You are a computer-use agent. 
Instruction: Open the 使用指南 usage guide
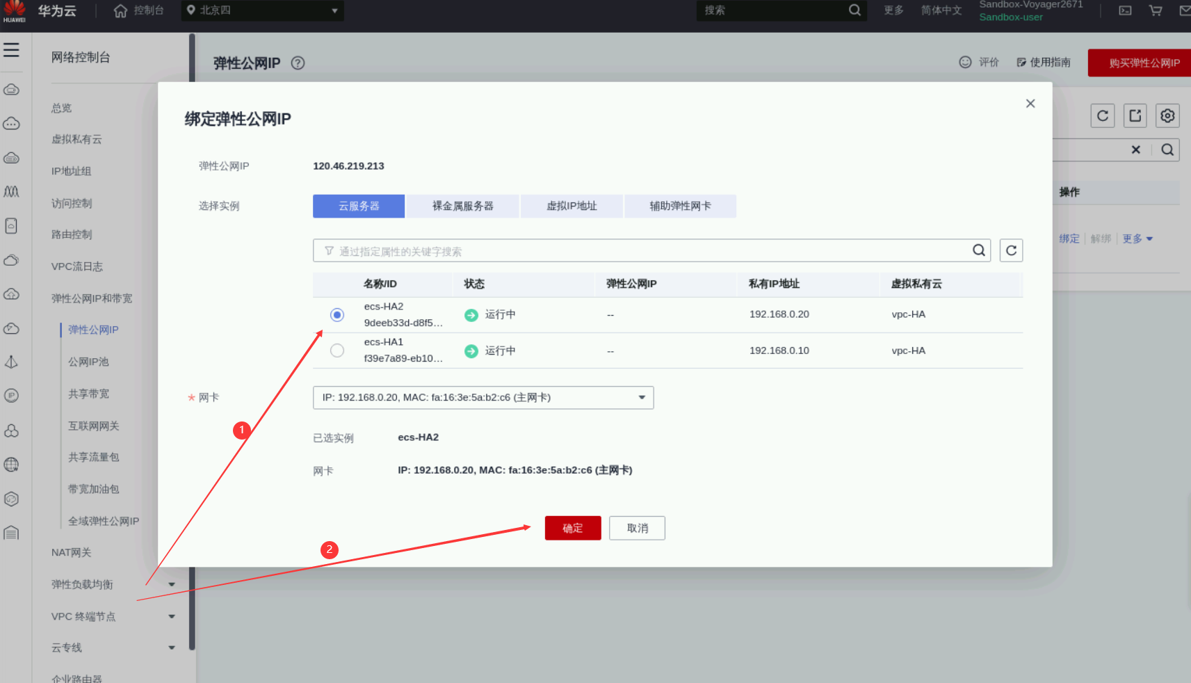point(1044,62)
